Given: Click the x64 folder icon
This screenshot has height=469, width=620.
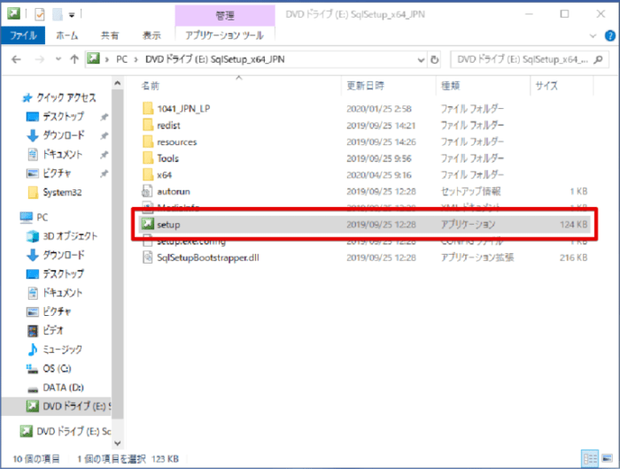Looking at the screenshot, I should click(x=148, y=174).
